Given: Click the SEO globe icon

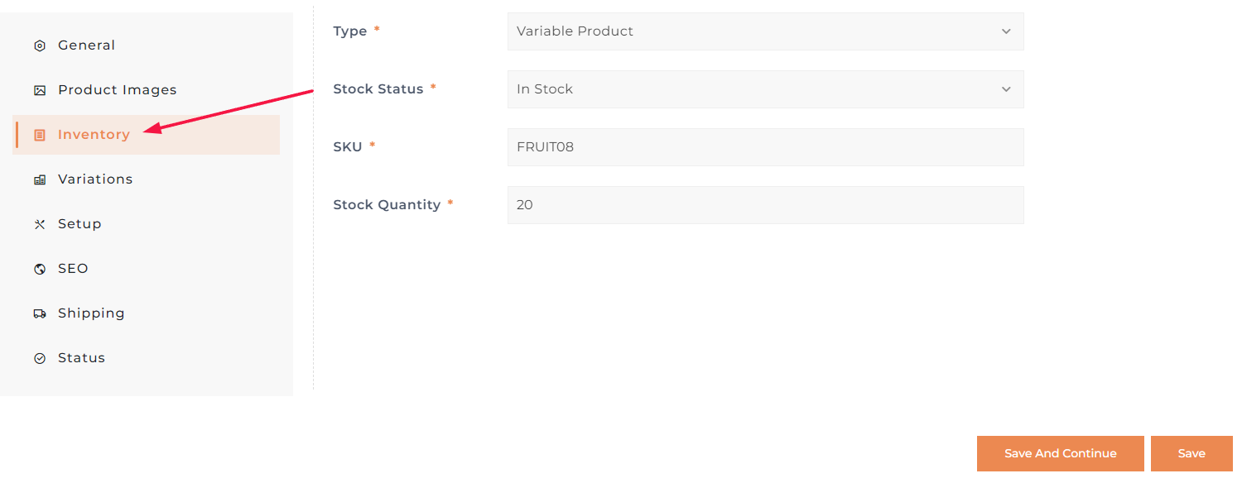Looking at the screenshot, I should point(40,270).
